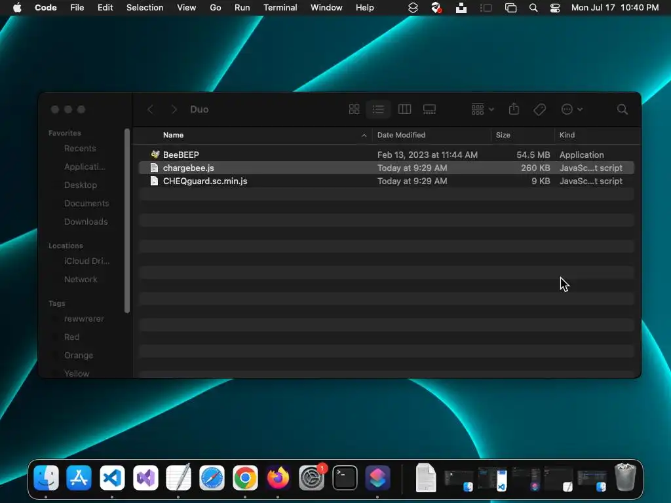The width and height of the screenshot is (671, 503).
Task: Open the Code menu
Action: pos(45,8)
